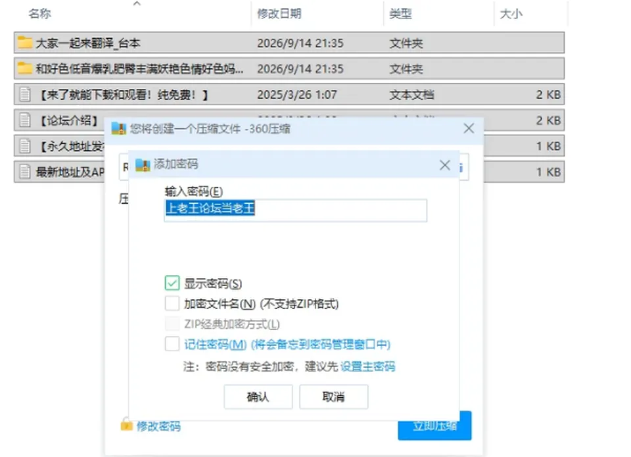
Task: Click the 类型 column header
Action: point(400,14)
